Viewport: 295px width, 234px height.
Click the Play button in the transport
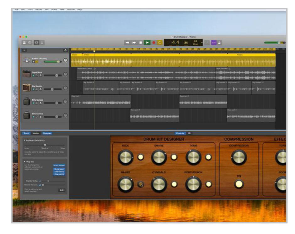147,42
